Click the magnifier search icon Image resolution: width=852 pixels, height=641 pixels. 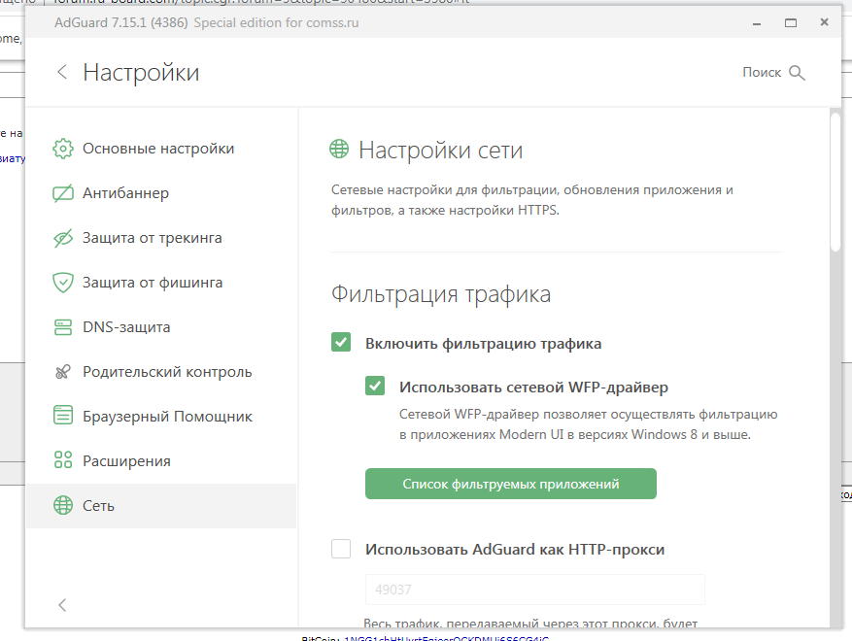(797, 73)
